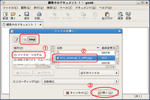Click the Save (保存) floppy disk icon
Screen dimensions: 150x100
tap(26, 14)
